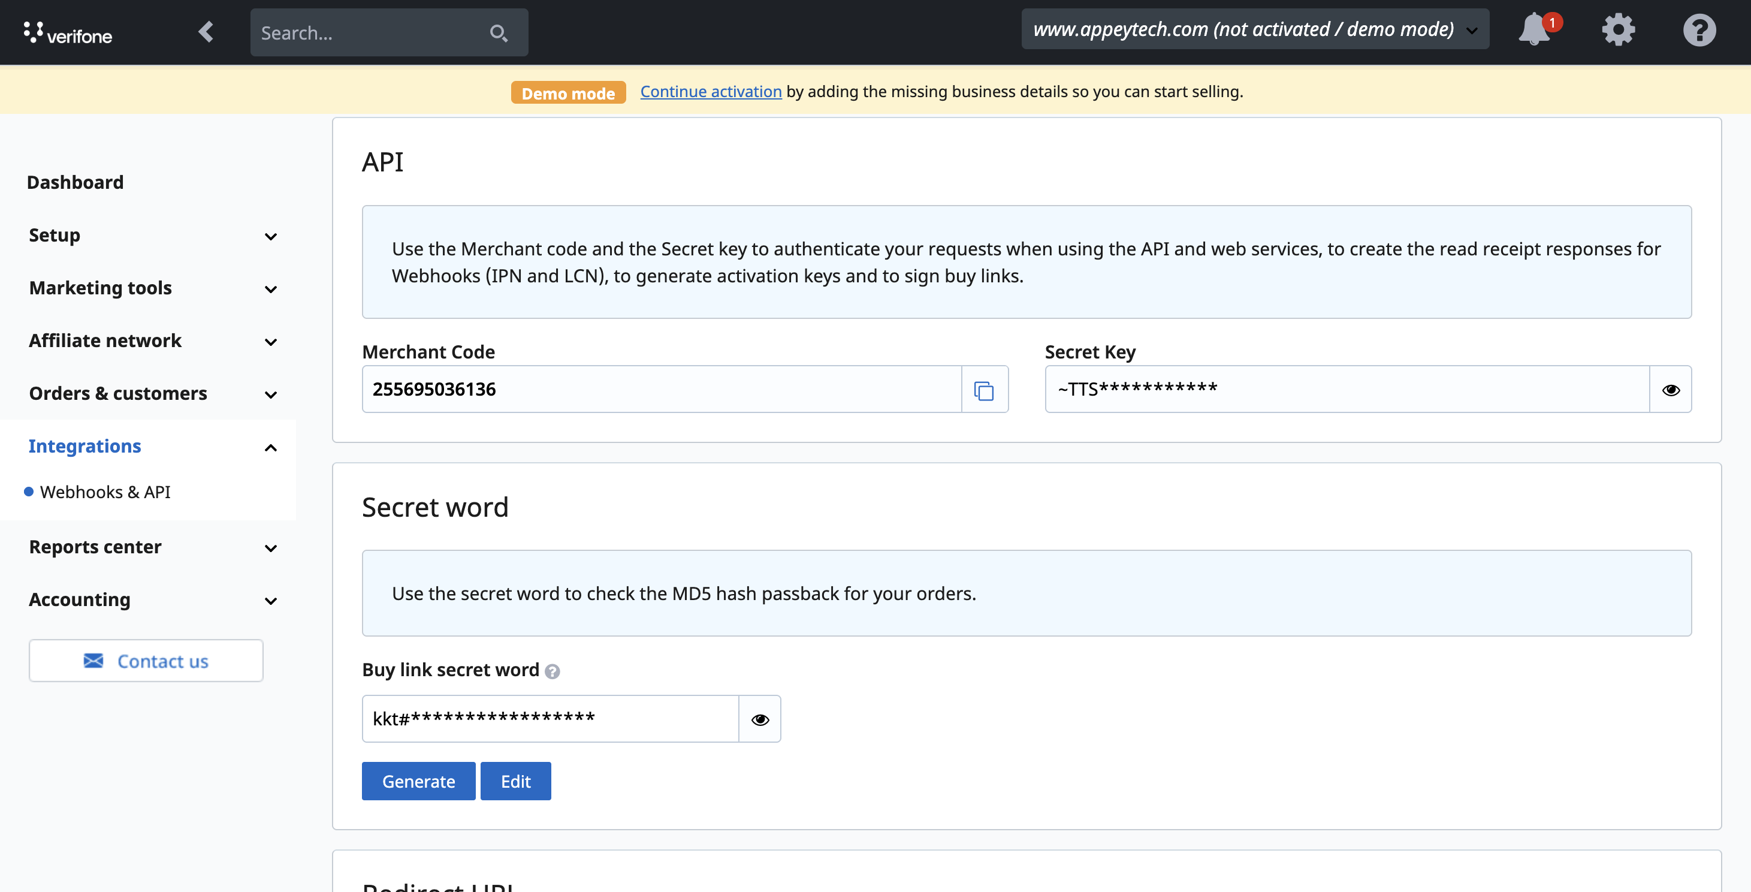Show the Buy link secret word
Image resolution: width=1751 pixels, height=892 pixels.
(759, 719)
